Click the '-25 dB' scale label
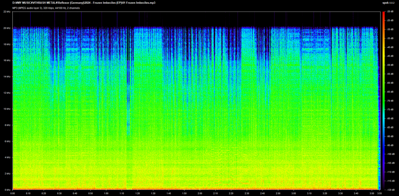399x196 pixels. [390, 20]
